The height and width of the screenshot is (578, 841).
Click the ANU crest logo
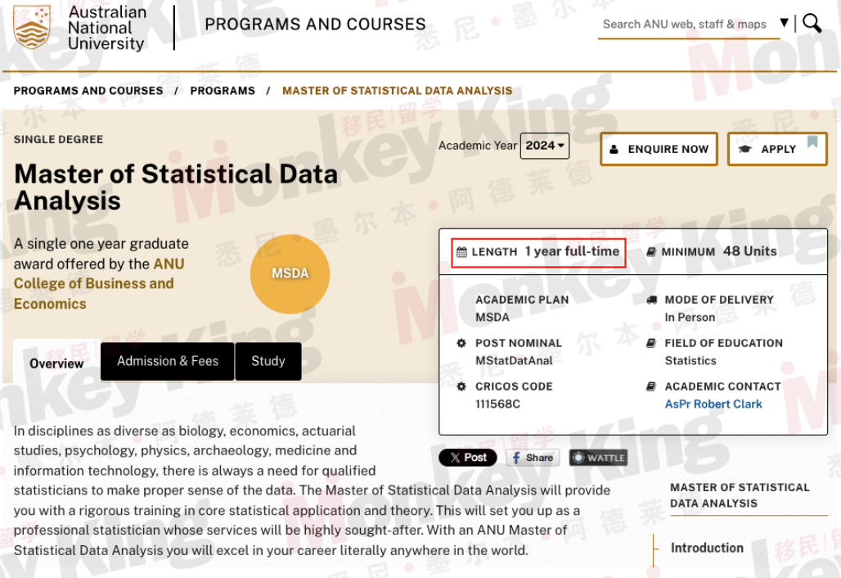tap(32, 27)
